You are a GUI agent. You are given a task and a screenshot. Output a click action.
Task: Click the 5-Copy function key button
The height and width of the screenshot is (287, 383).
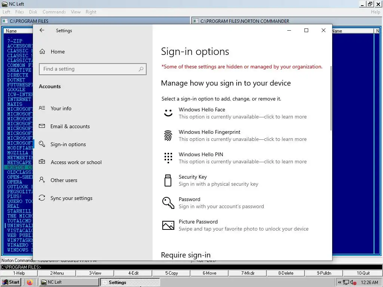pos(171,273)
